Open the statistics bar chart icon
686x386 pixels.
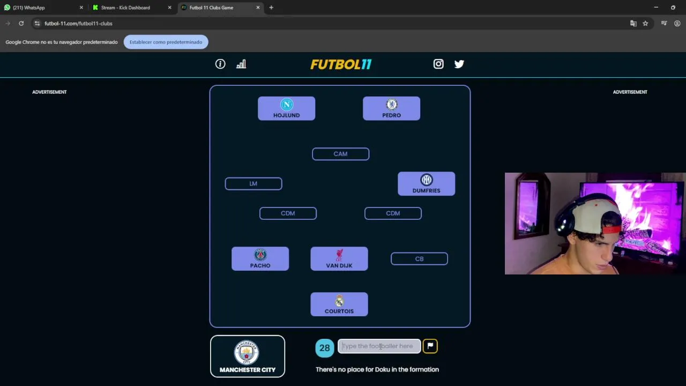[x=241, y=64]
